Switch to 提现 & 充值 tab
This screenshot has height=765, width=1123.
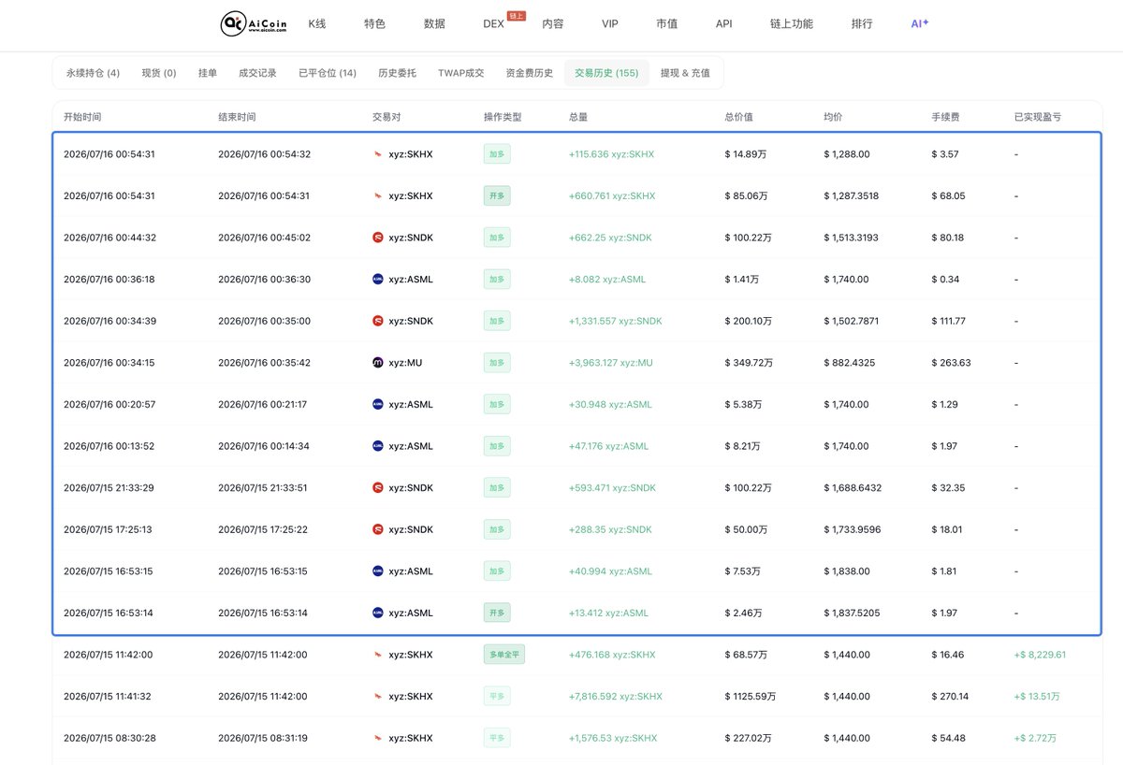click(685, 73)
